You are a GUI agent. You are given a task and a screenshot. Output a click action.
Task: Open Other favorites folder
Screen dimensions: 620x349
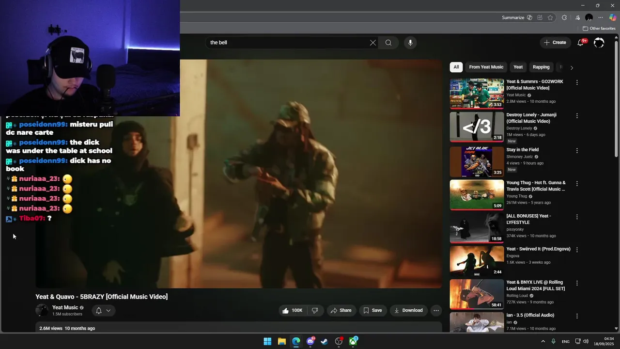[x=599, y=29]
